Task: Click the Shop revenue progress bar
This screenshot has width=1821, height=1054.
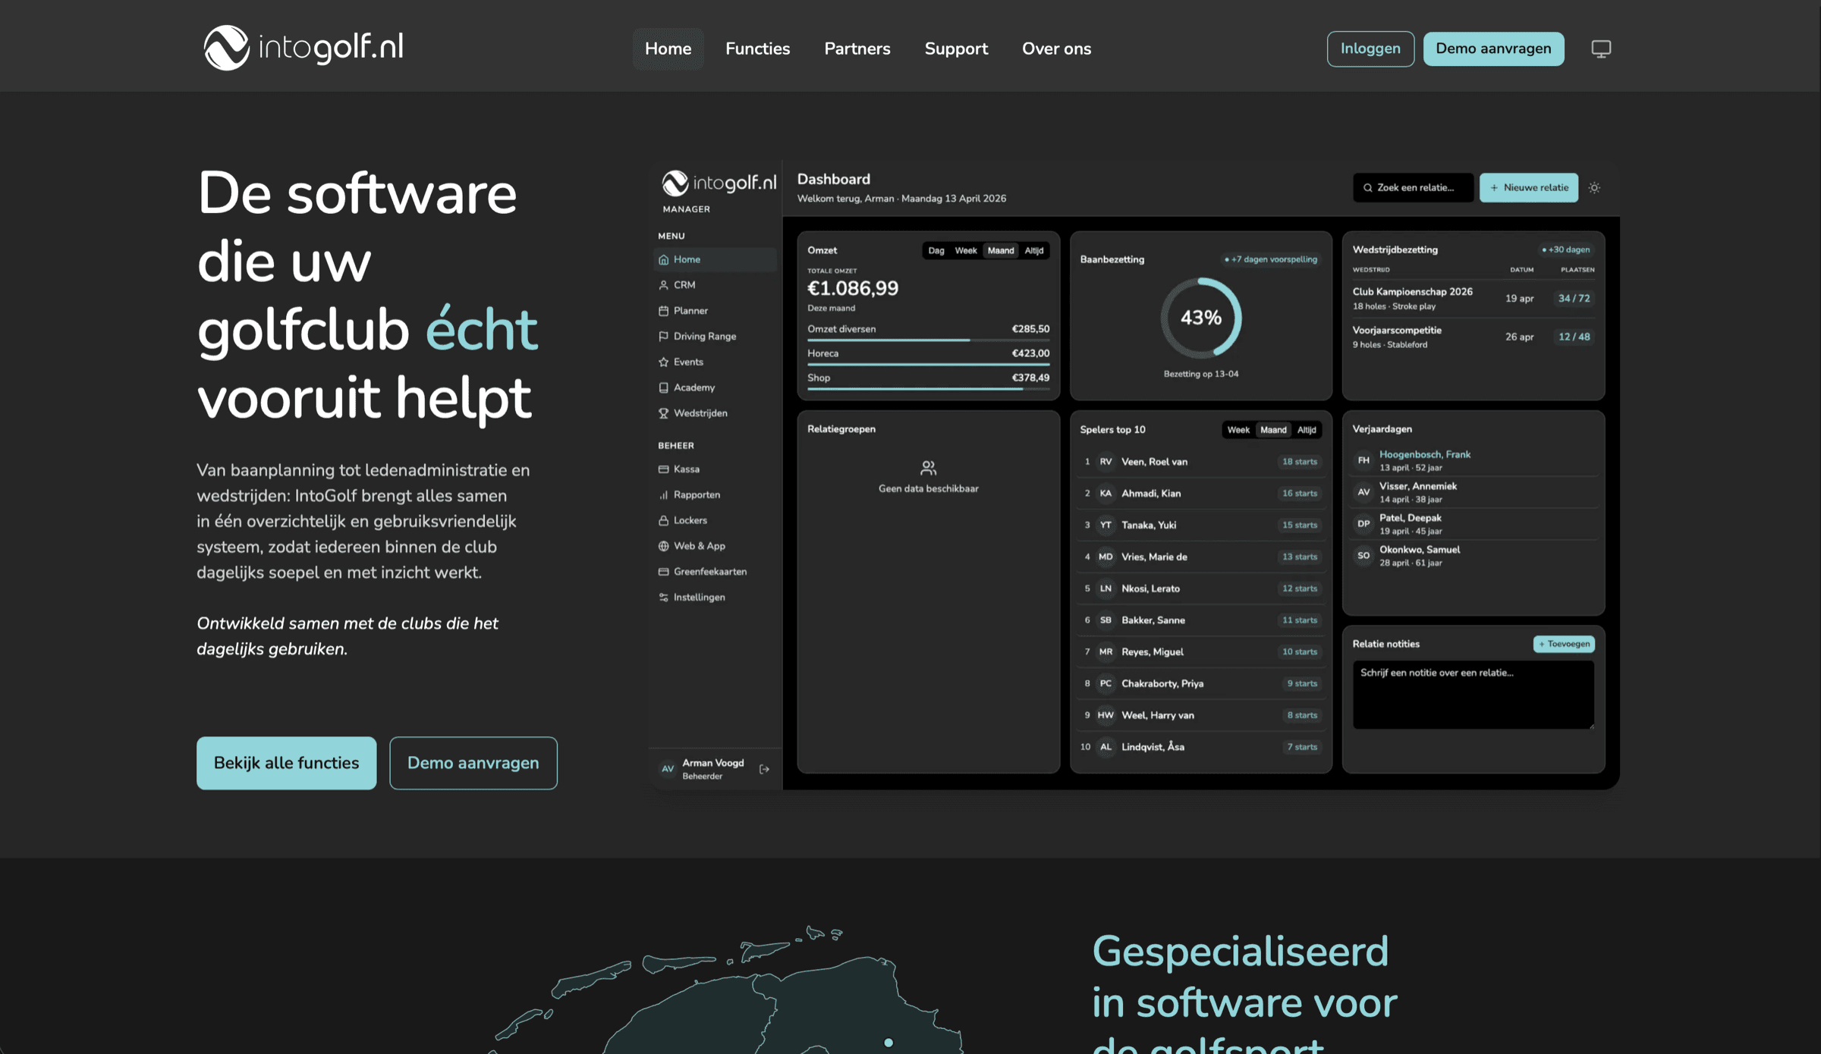Action: 928,389
